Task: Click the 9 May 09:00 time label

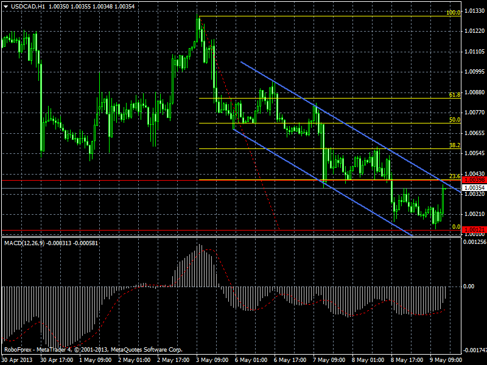Action: pyautogui.click(x=446, y=360)
